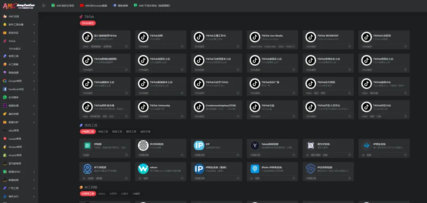Open the Creatormarketplace(TCM) card icon
The height and width of the screenshot is (203, 427).
[199, 107]
